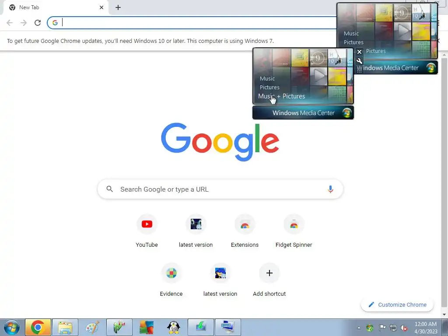448x336 pixels.
Task: Select Music in the front Media Center gadget
Action: point(267,79)
